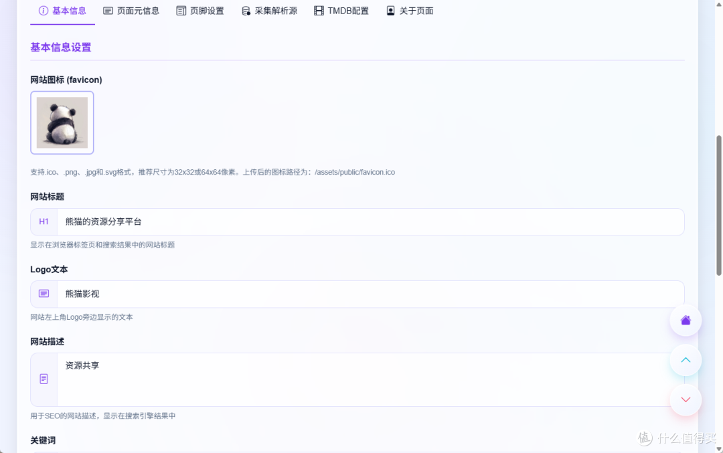The height and width of the screenshot is (453, 723).
Task: Open the 页脚设置 tab
Action: [200, 11]
